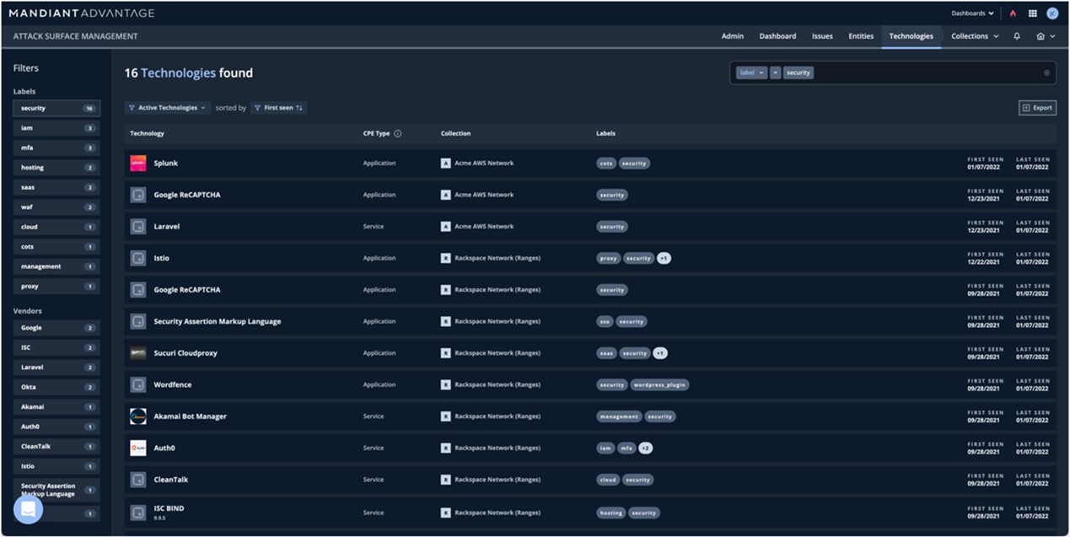Click the Auth0 logo icon
Screen dimensions: 1070x537
(x=138, y=448)
